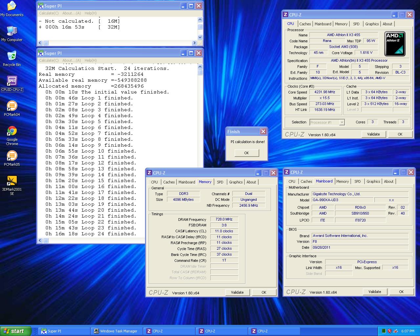Viewport: 420px width, 336px height.
Task: Open the Caches tab in the Memory window
Action: point(169,182)
